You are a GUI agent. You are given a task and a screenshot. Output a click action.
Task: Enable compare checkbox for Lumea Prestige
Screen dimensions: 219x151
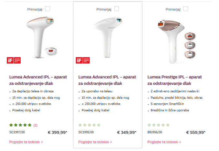click(x=186, y=9)
